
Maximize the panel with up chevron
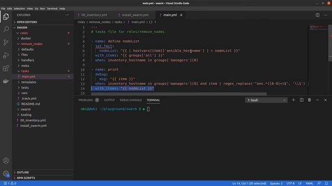(317, 100)
